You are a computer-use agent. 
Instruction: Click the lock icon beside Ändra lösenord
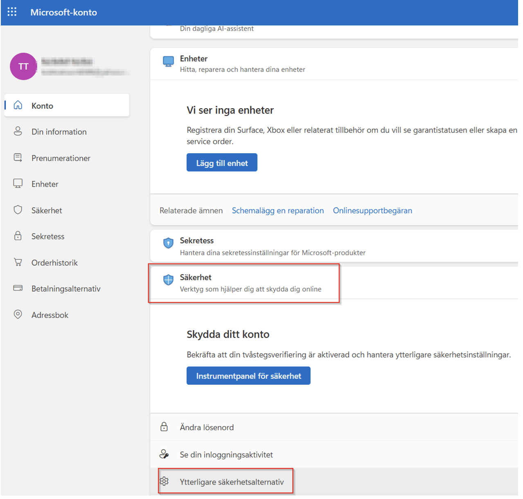[x=164, y=427]
